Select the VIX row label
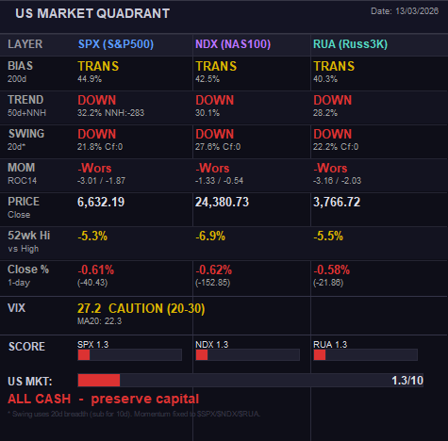Screen dimensions: 448x441 (x=16, y=308)
